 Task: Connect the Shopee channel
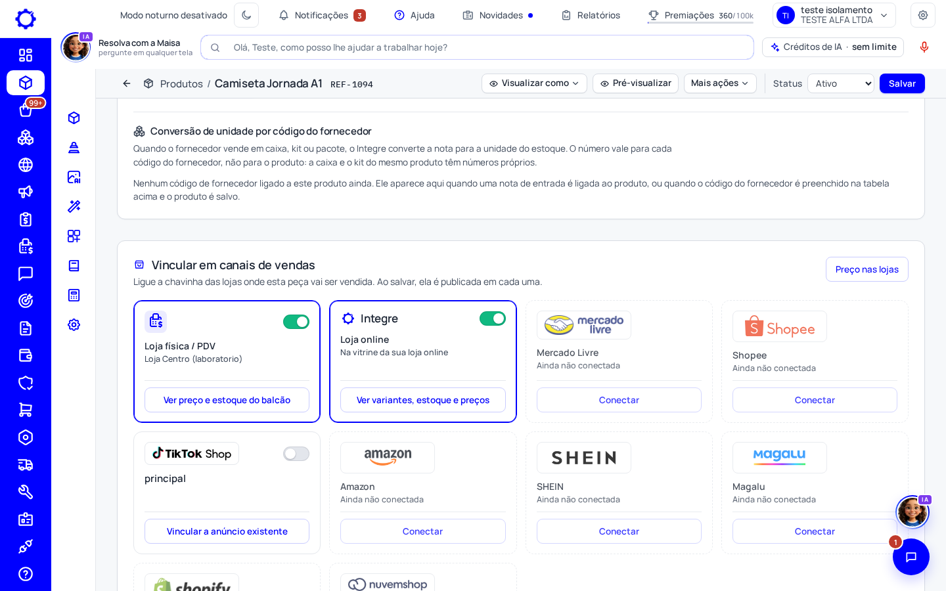pyautogui.click(x=815, y=400)
